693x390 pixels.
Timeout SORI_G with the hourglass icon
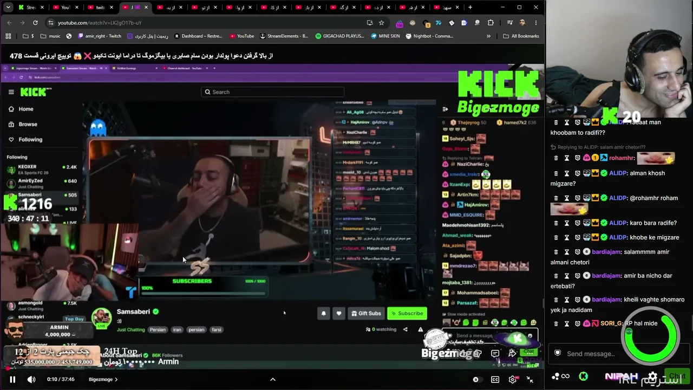click(x=567, y=323)
